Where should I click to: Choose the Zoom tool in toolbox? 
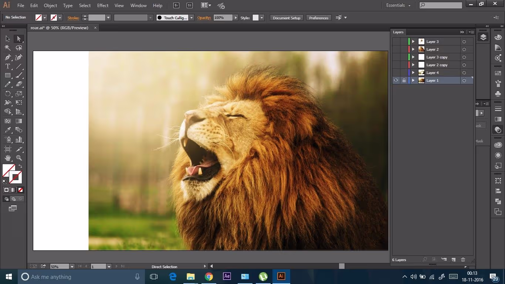[x=19, y=158]
